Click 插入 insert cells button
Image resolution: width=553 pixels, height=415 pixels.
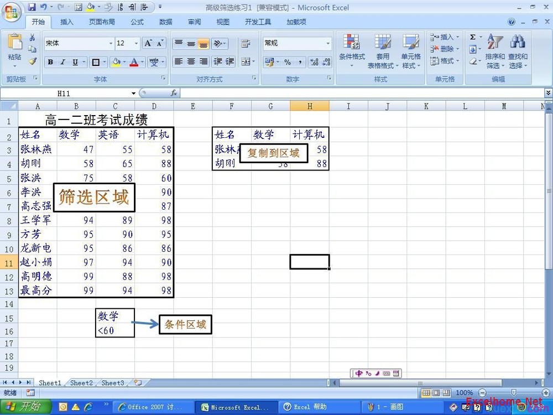(445, 37)
